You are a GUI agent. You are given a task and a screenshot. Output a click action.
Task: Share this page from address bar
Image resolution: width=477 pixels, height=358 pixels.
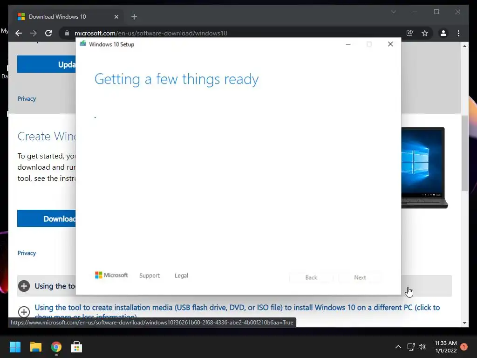410,33
